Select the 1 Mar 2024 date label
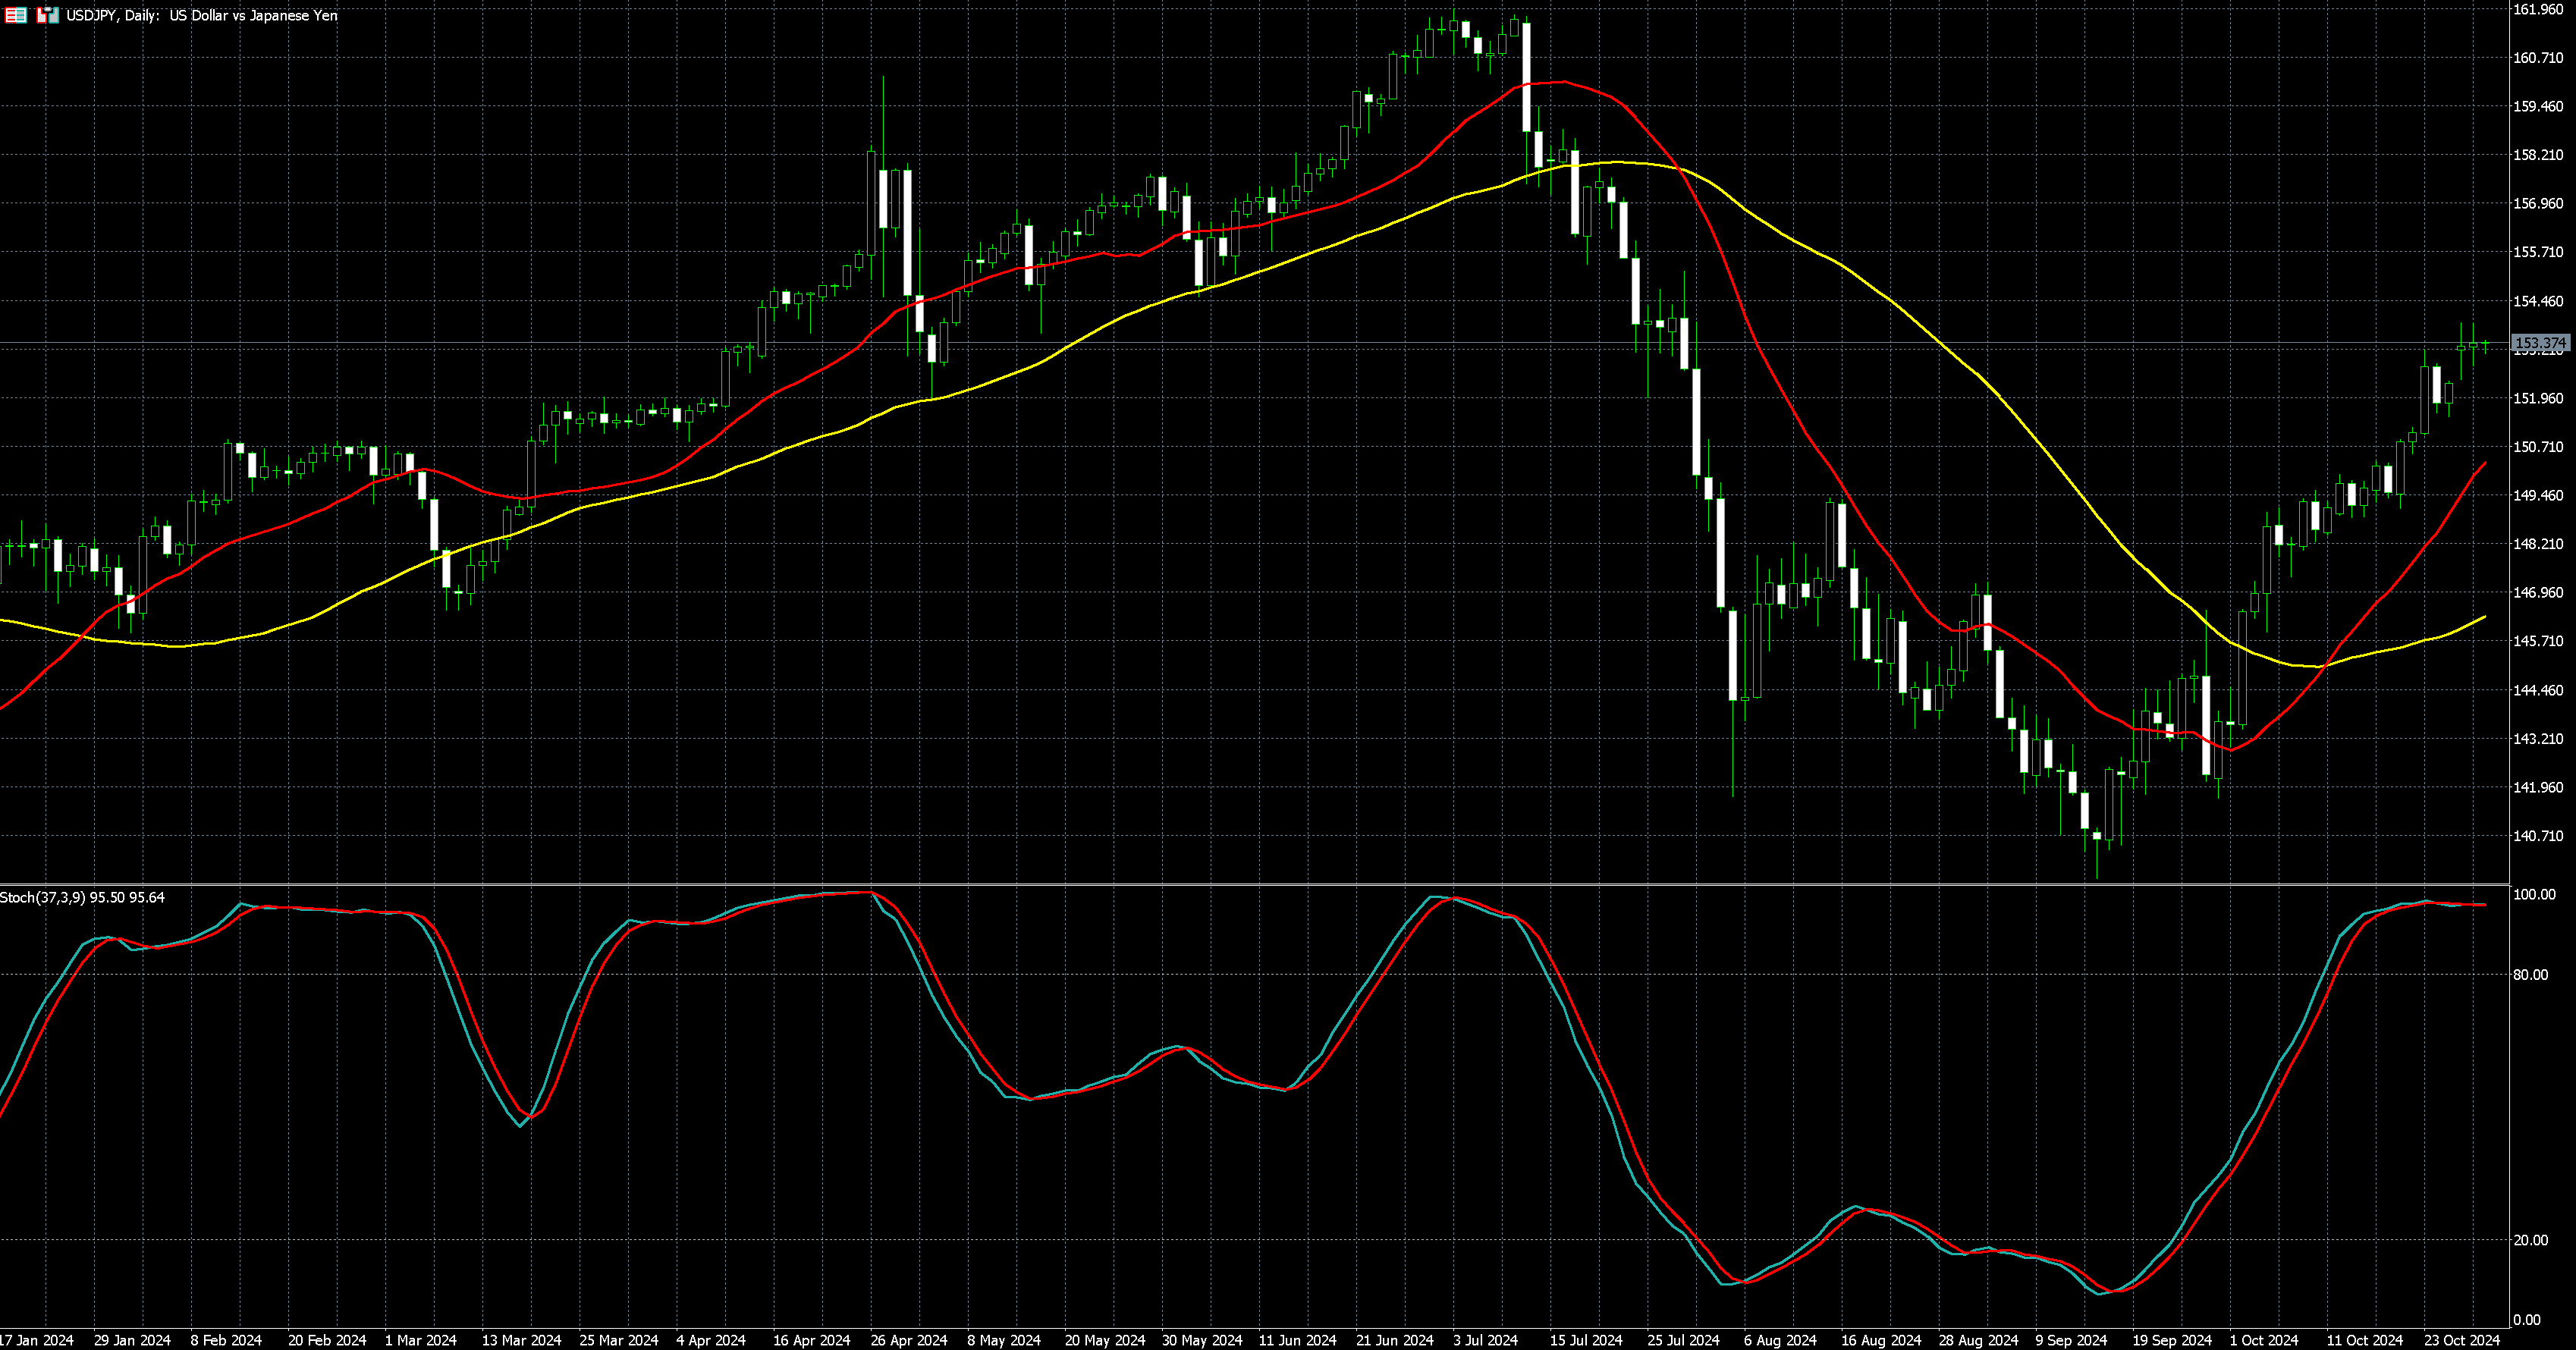Image resolution: width=2576 pixels, height=1350 pixels. coord(420,1340)
